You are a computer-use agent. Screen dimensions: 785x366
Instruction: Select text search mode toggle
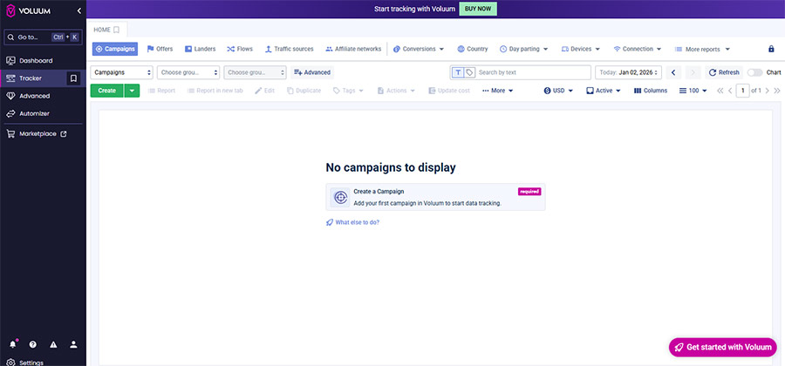tap(458, 72)
